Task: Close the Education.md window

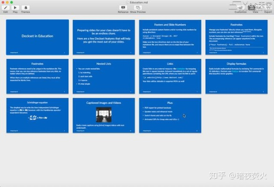Action: tap(3, 2)
